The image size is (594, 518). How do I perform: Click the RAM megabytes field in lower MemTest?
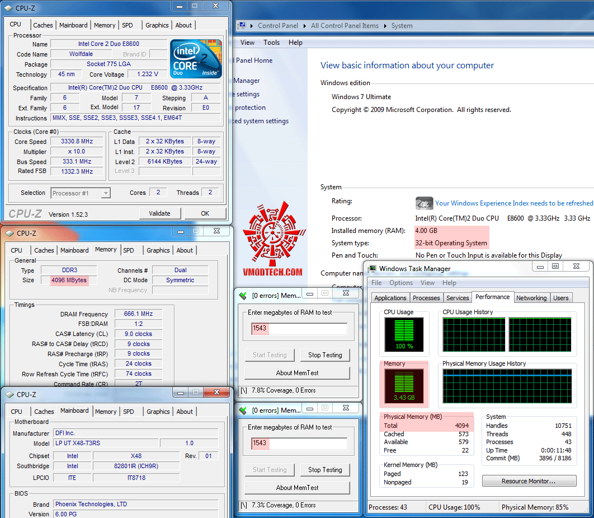coord(299,444)
